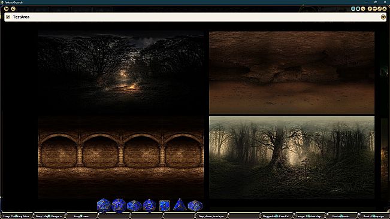This screenshot has height=219, width=390.
Task: Click the image window's resize toggle icon
Action: click(380, 9)
